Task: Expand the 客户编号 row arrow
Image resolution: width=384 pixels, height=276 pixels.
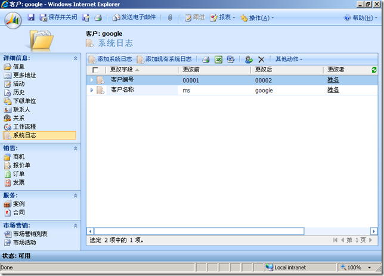Action: coord(92,80)
